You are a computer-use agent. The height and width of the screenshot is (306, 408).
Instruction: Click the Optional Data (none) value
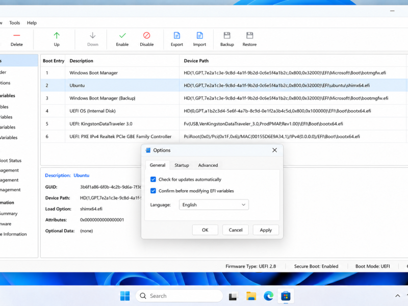coord(86,231)
